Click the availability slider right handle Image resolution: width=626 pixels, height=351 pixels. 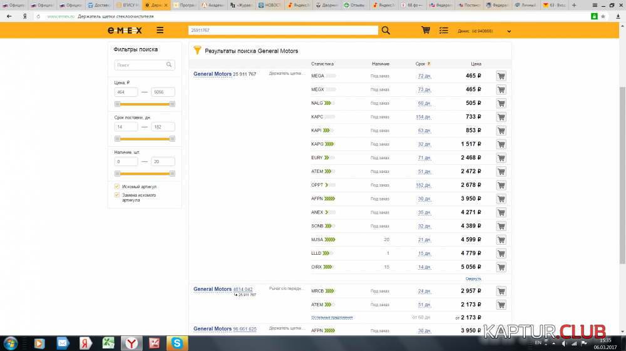(x=172, y=173)
